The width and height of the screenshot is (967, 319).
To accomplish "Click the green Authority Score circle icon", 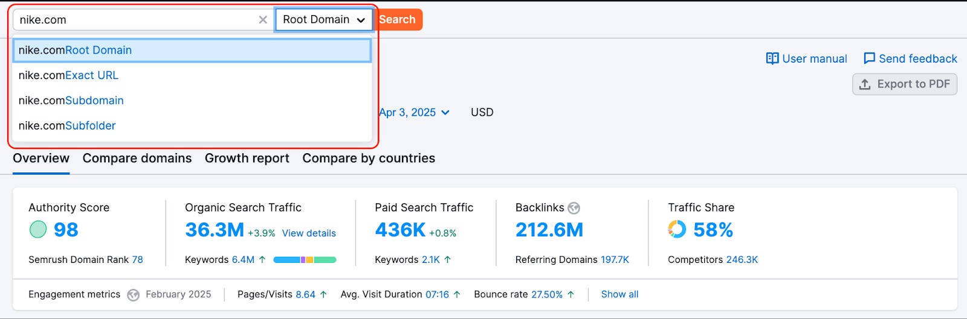I will (x=38, y=229).
